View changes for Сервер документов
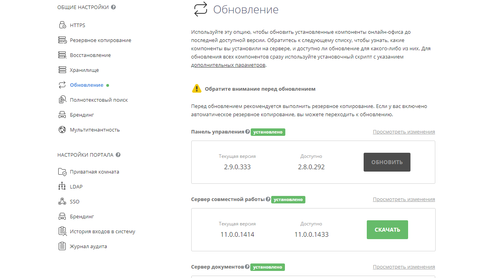This screenshot has height=278, width=488. pos(404,267)
